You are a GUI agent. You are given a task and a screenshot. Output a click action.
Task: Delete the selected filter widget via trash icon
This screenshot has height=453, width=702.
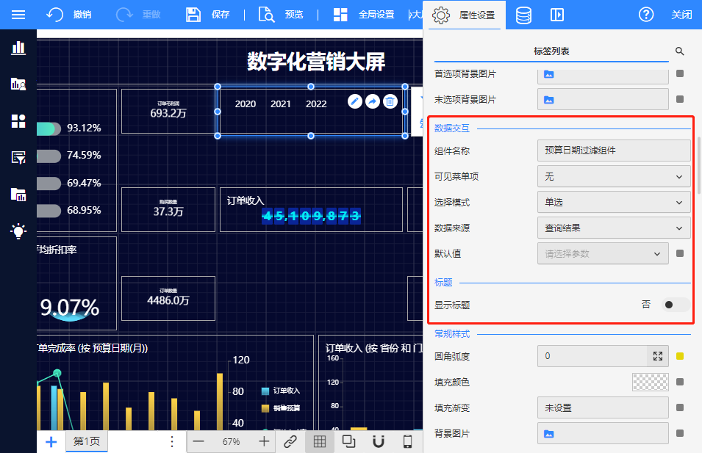[390, 102]
